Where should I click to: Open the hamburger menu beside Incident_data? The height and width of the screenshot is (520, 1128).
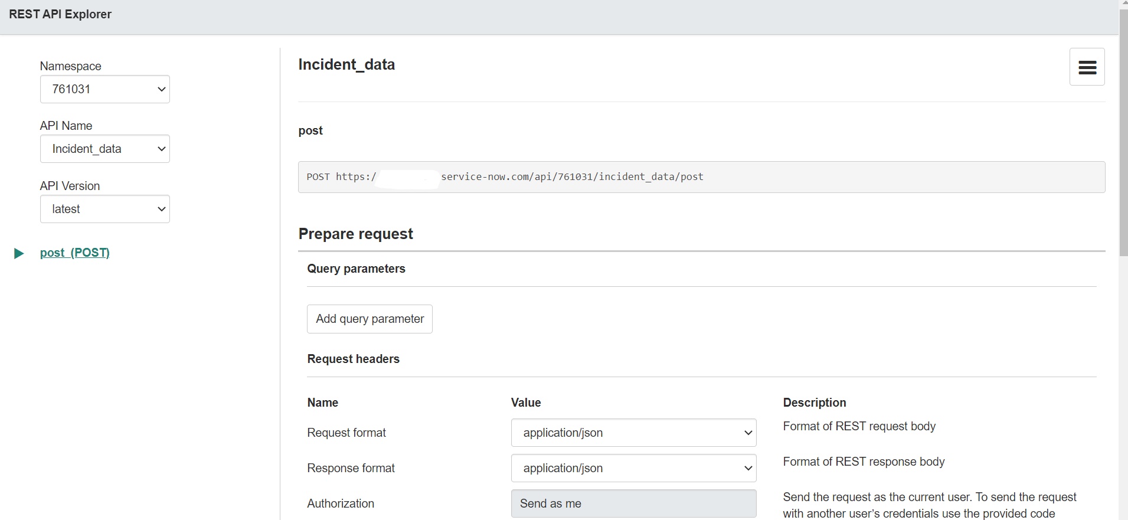click(x=1087, y=67)
